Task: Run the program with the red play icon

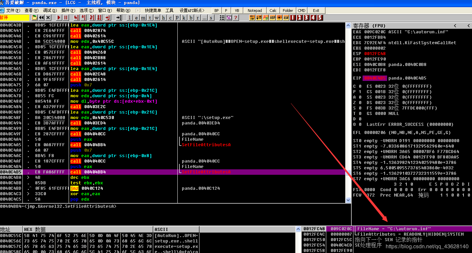Action: (59, 18)
